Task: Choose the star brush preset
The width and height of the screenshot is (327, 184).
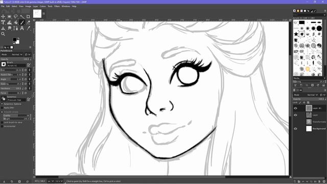Action: (296, 34)
